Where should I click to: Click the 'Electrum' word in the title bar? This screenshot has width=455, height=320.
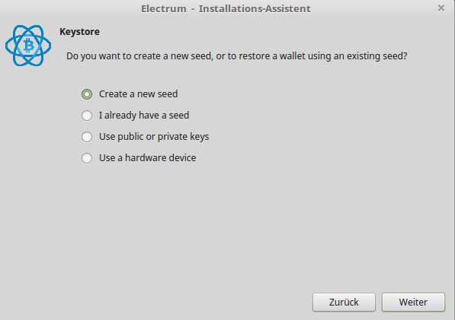tap(164, 8)
